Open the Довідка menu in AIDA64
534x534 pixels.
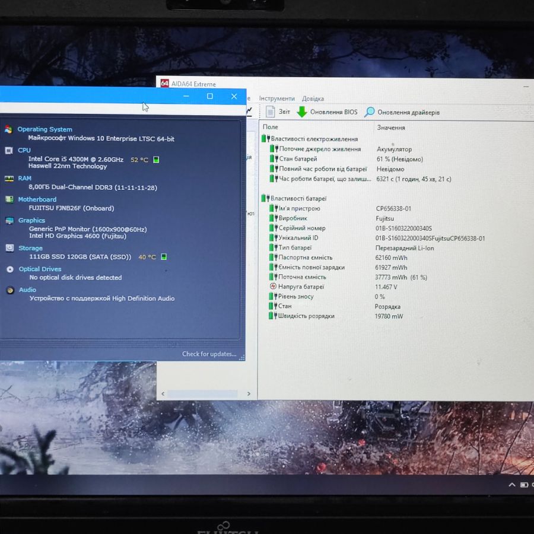click(313, 98)
